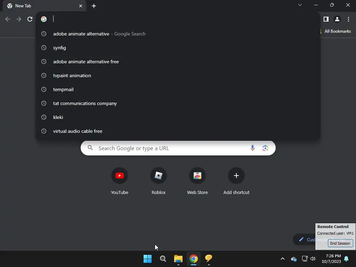
Task: Click the Google icon in the address bar
Action: tap(44, 19)
